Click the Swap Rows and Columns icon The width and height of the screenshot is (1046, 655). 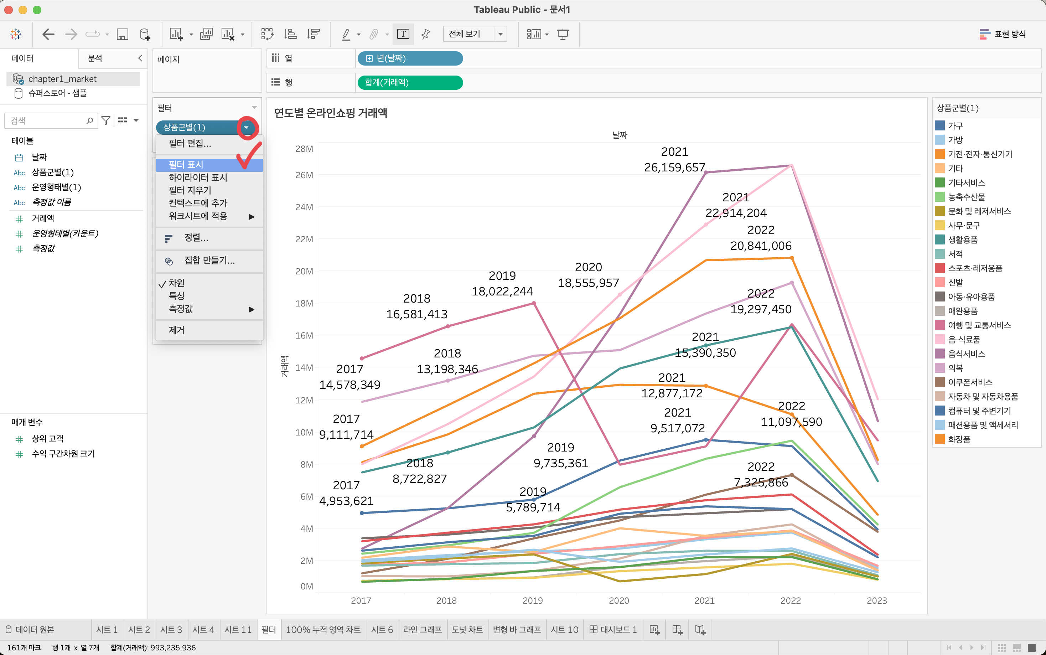[x=267, y=34]
